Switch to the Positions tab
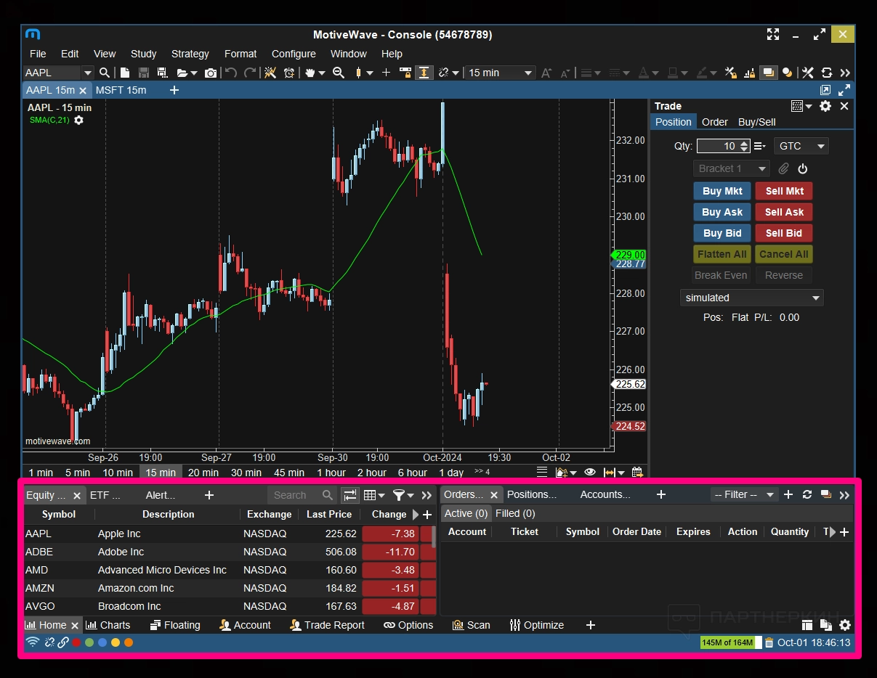Viewport: 877px width, 678px height. click(x=531, y=494)
